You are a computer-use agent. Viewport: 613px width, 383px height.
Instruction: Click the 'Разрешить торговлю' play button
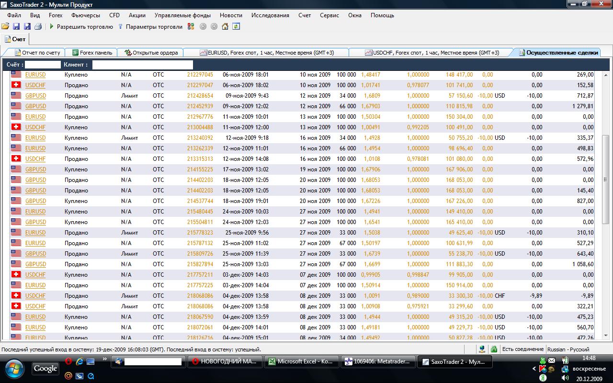coord(81,27)
